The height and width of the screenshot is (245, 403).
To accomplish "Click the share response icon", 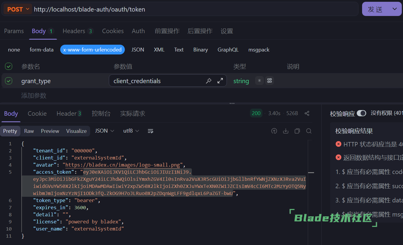I will click(x=307, y=113).
